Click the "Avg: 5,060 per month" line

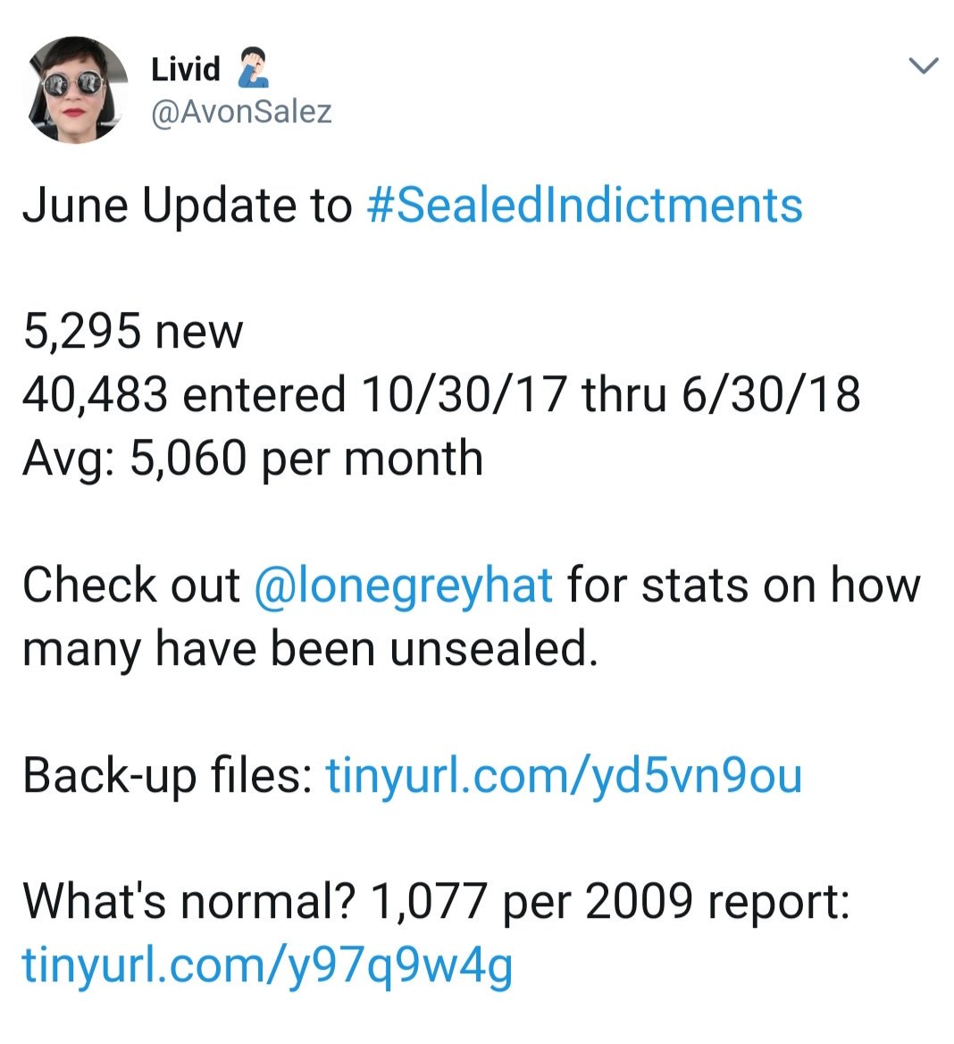coord(252,459)
